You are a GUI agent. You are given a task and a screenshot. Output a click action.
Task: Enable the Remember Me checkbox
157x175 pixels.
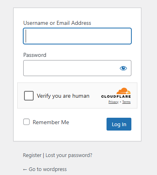coord(26,122)
